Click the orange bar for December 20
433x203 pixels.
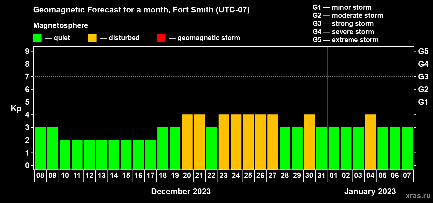(x=187, y=142)
